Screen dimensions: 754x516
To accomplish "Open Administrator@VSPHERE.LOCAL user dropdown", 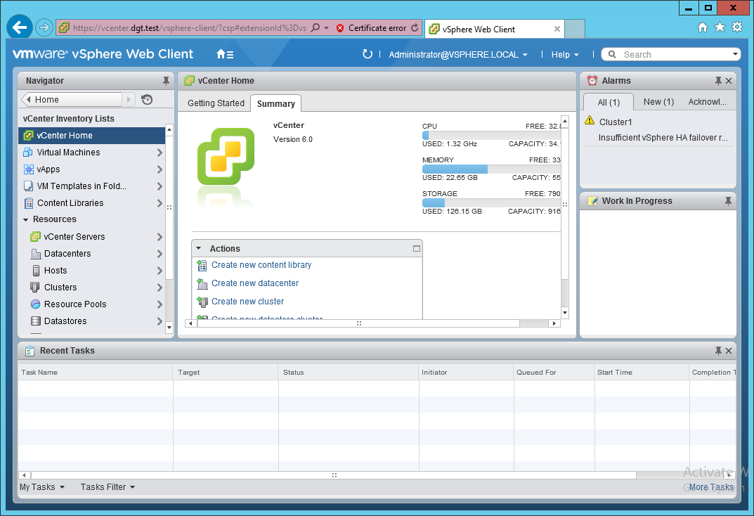I will pyautogui.click(x=458, y=55).
